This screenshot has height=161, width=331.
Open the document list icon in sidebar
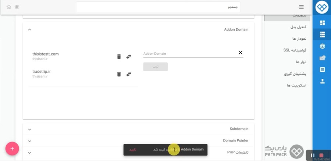point(322,69)
